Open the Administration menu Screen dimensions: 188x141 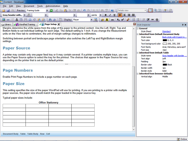pos(53,6)
